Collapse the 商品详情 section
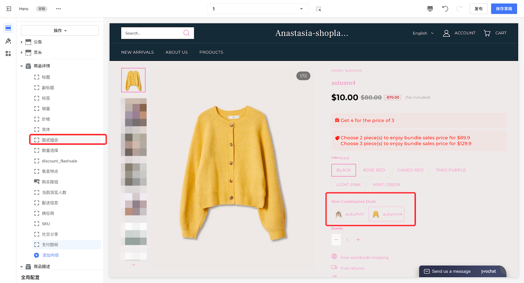524x283 pixels. tap(22, 66)
